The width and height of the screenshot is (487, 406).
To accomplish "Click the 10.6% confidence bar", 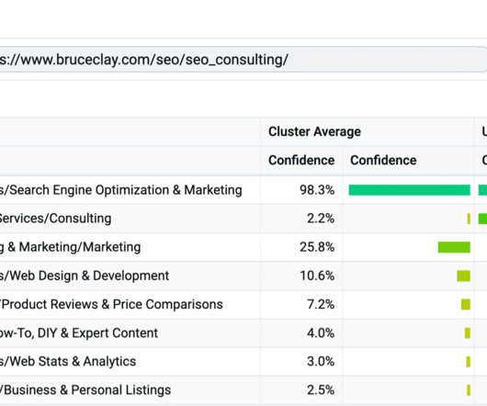I will click(x=463, y=276).
